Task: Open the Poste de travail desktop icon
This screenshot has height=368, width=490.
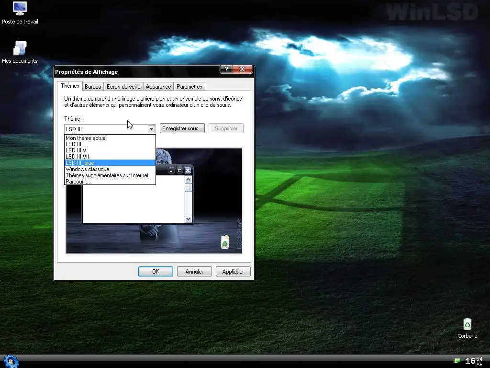Action: 20,13
